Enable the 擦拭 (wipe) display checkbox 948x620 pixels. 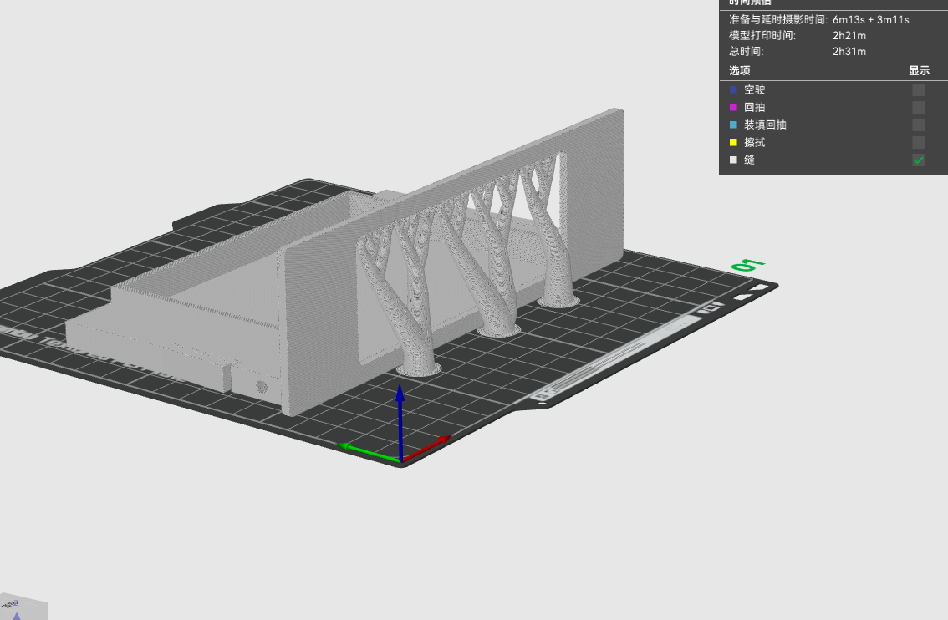point(919,143)
